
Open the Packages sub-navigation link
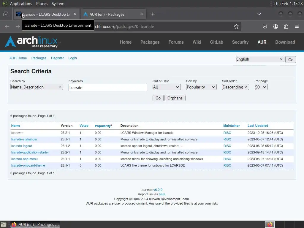pos(39,58)
